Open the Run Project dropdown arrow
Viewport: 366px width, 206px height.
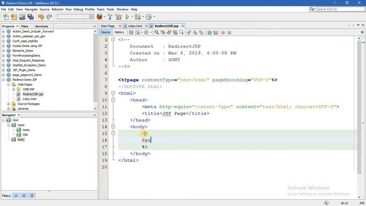coord(132,17)
